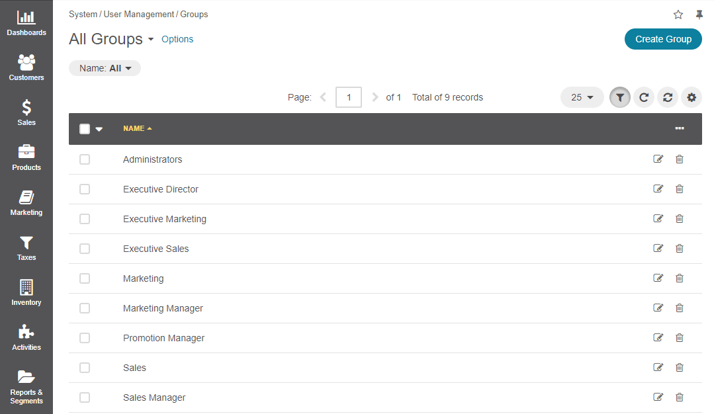Edit the Administrators group
This screenshot has height=414, width=714.
[658, 159]
